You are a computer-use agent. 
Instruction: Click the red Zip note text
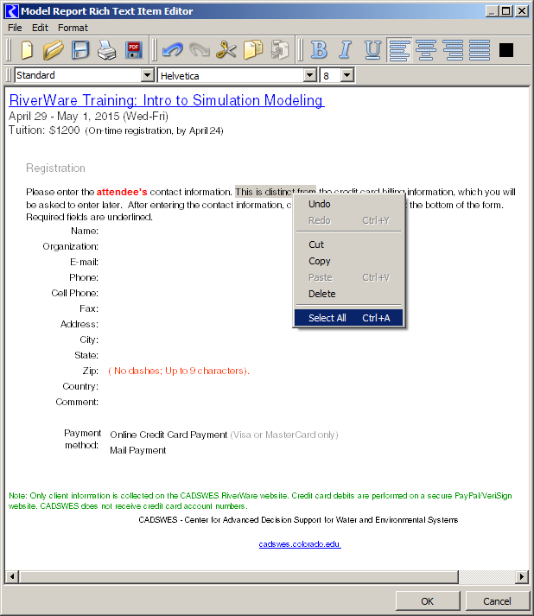tap(179, 371)
